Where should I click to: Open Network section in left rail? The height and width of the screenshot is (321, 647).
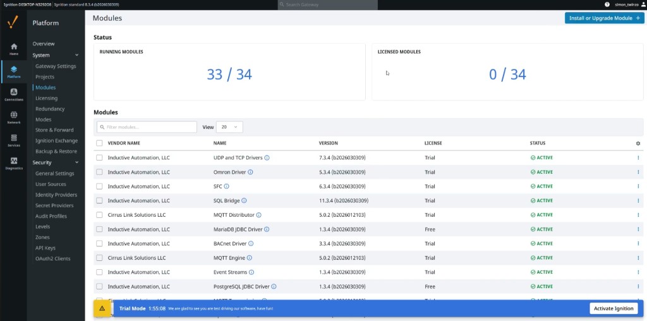click(x=14, y=118)
